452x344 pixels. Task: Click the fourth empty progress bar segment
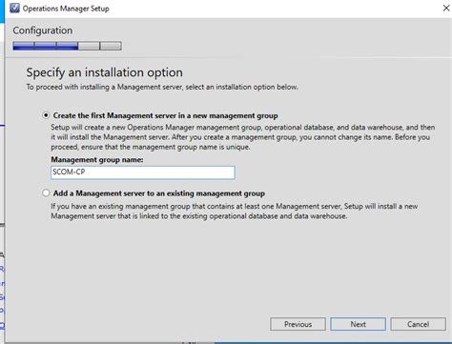(89, 46)
